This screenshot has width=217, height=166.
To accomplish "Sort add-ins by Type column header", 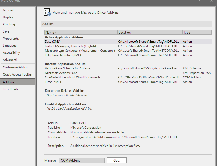I will coord(197,33).
